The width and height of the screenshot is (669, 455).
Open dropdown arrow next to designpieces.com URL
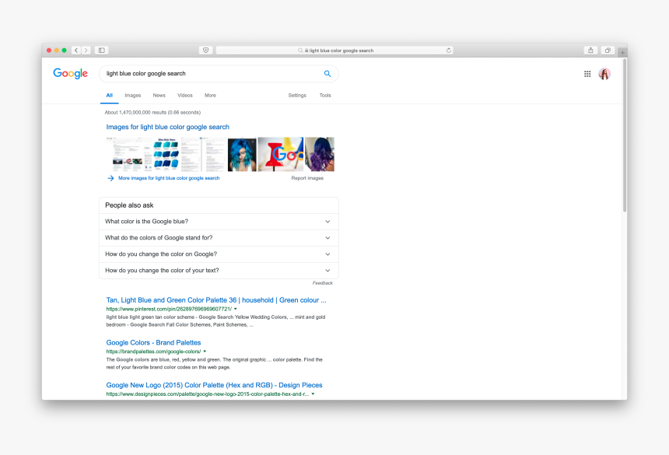click(313, 394)
